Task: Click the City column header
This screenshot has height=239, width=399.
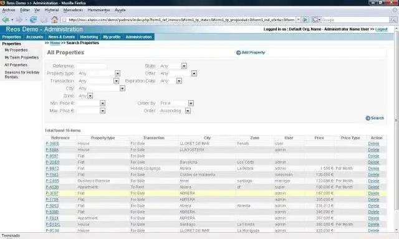Action: click(207, 138)
